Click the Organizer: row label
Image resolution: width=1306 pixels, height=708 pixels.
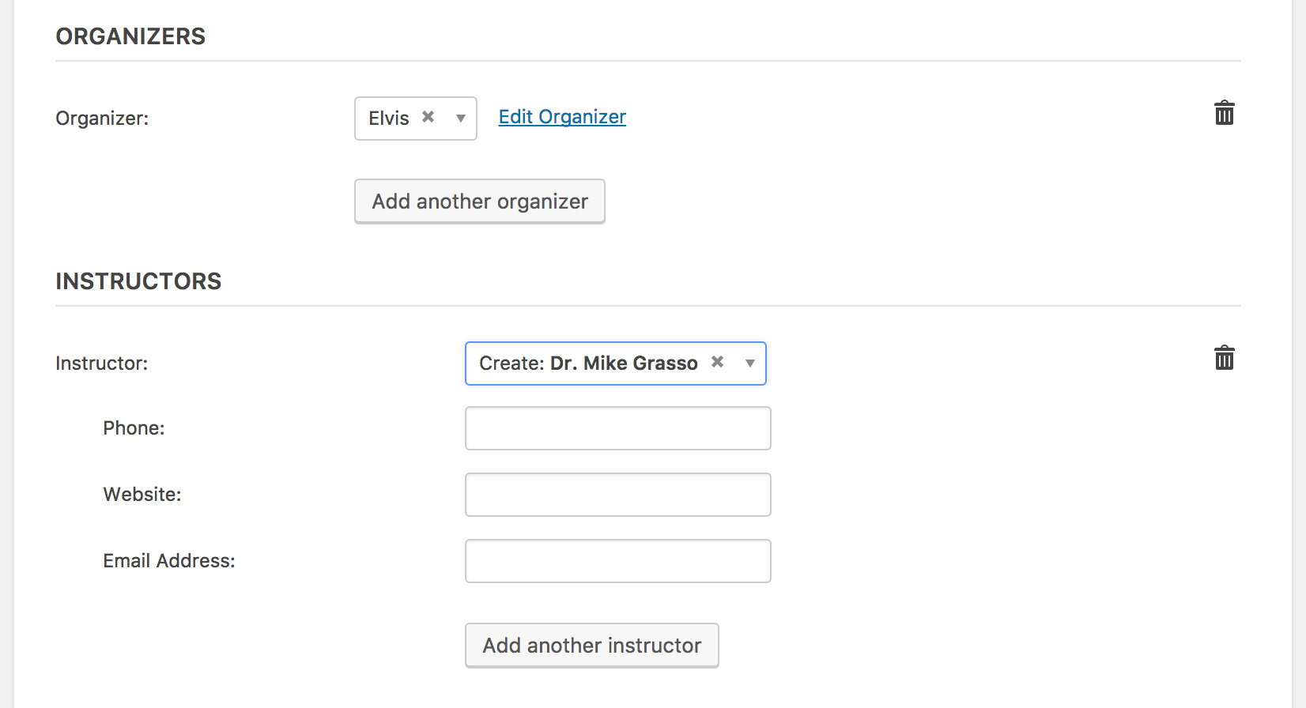coord(102,119)
